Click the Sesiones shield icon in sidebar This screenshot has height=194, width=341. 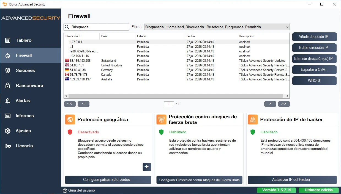[8, 71]
